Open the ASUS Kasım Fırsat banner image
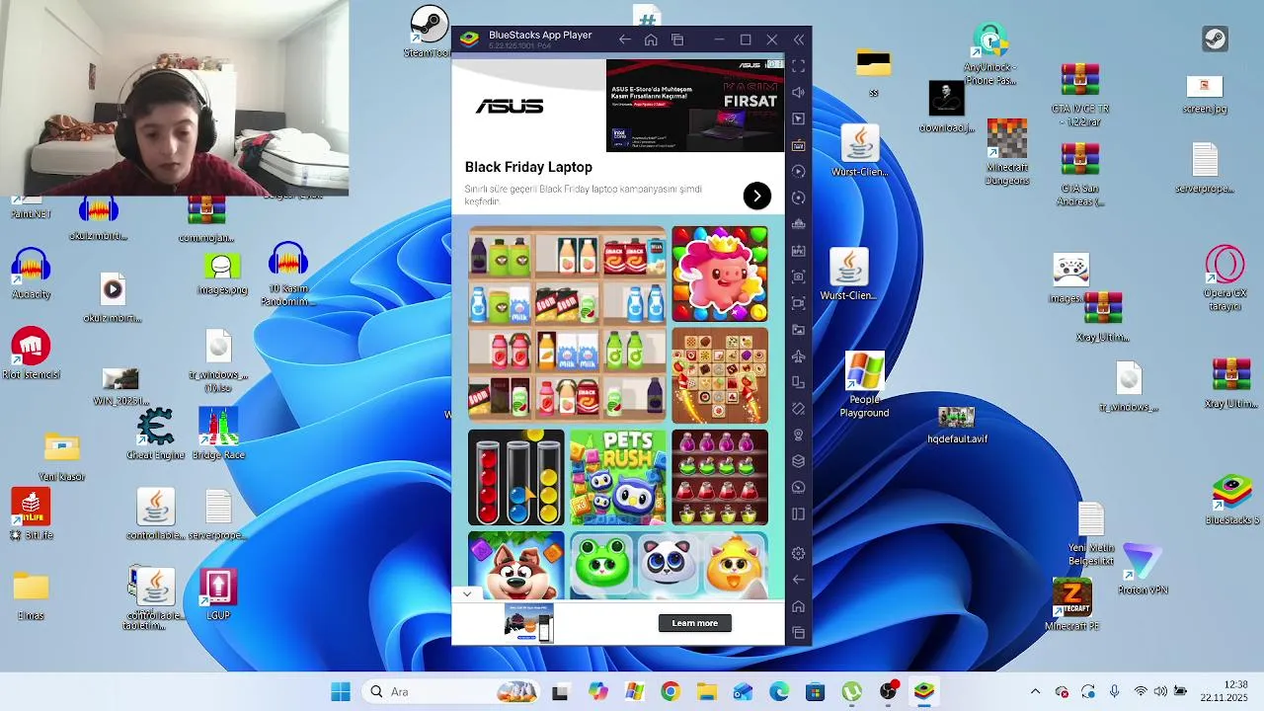 click(695, 105)
